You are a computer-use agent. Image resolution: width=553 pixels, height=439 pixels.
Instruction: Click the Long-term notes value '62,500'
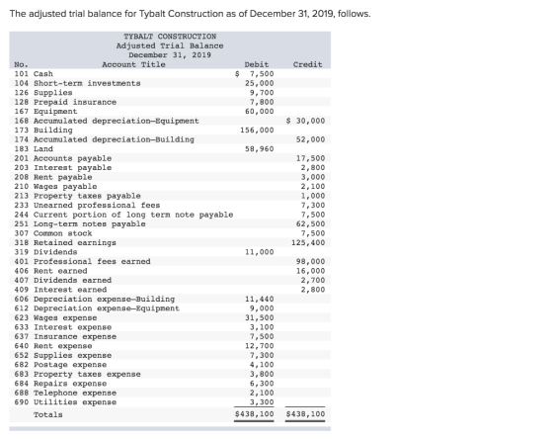[311, 223]
